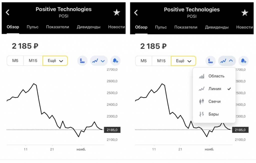Viewport: 256px width, 163px height.
Task: Select M5 interval in the closed-menu screen
Action: [x=15, y=61]
